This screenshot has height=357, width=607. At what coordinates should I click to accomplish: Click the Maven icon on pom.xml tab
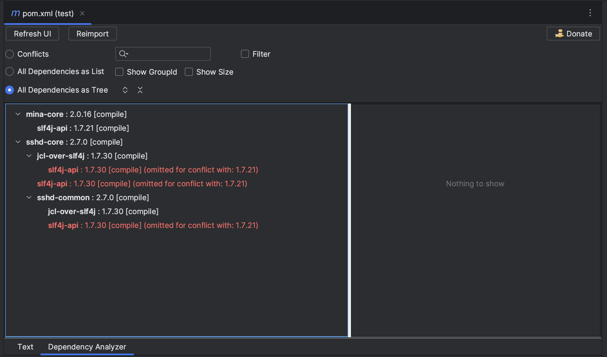tap(15, 13)
